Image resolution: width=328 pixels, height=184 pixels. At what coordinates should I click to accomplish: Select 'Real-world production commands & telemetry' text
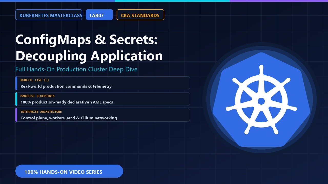click(x=66, y=86)
